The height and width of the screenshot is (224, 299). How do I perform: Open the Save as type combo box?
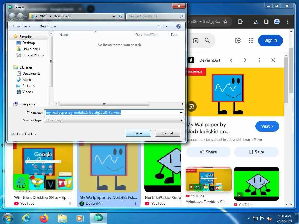(x=114, y=120)
